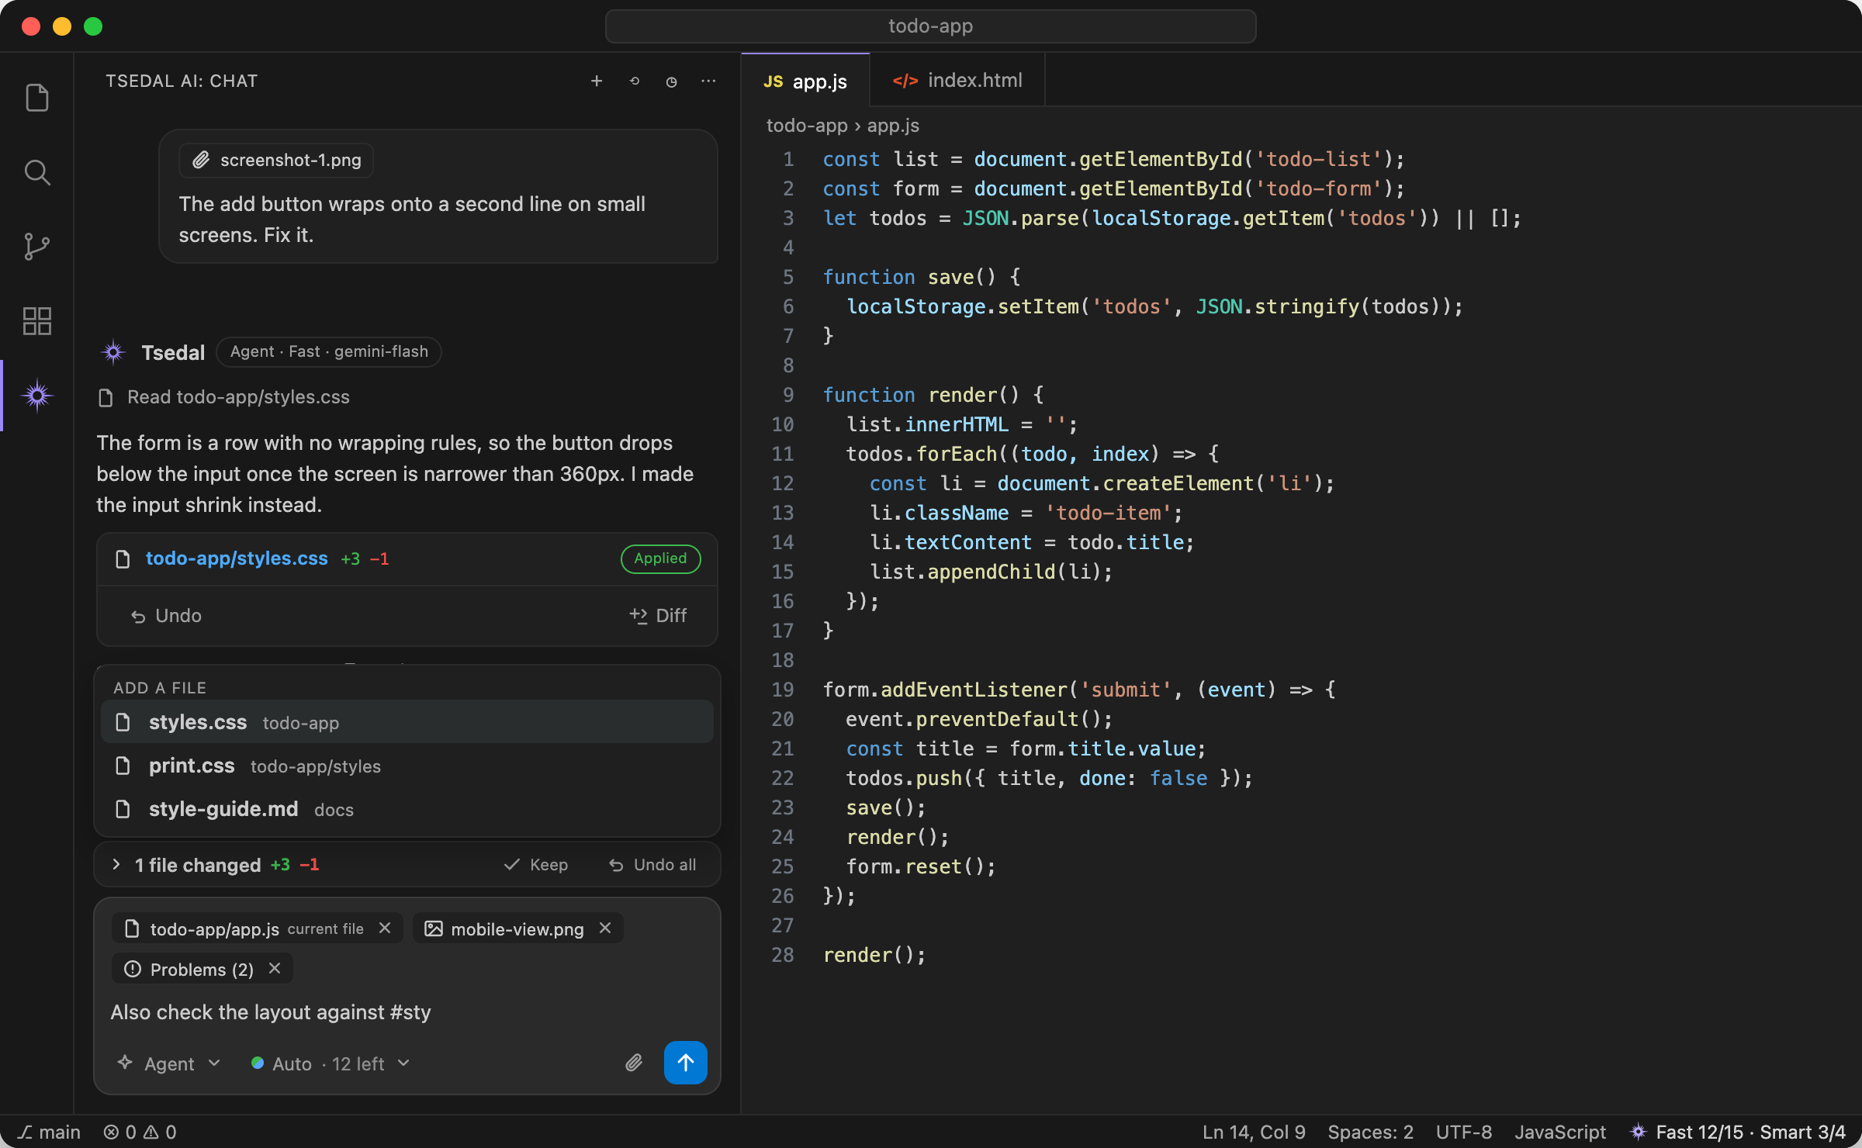
Task: Open the Explorer files icon in sidebar
Action: coord(36,98)
